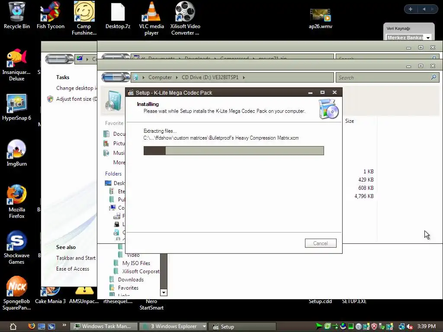The image size is (443, 332).
Task: Open the Recycle Bin desktop icon
Action: 17,16
